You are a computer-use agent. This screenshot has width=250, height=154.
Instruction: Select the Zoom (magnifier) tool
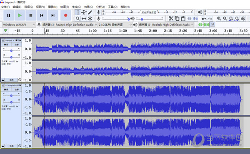tap(78, 19)
